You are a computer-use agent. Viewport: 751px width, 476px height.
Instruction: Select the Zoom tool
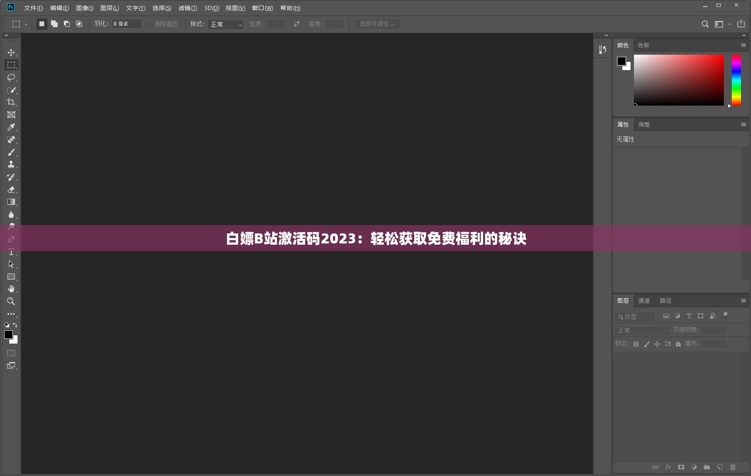[11, 301]
